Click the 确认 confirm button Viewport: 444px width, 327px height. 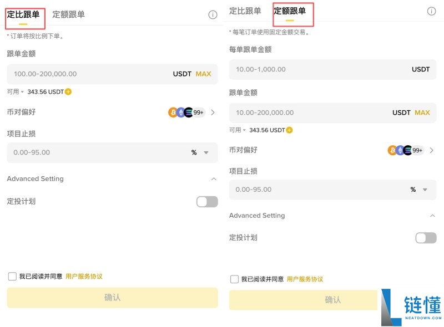coord(112,298)
